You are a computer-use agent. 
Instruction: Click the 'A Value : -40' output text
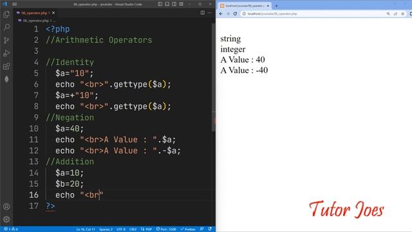pos(244,70)
